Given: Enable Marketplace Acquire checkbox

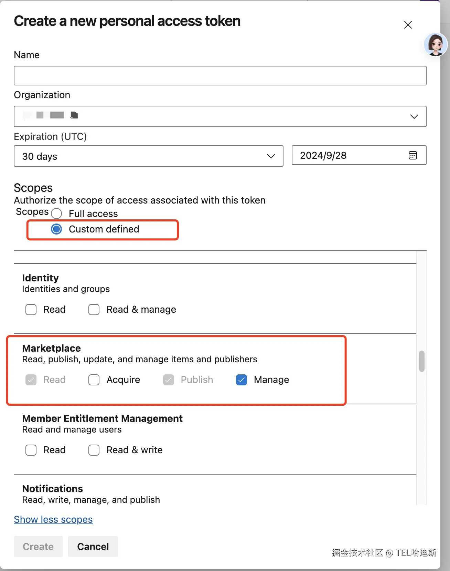Looking at the screenshot, I should [94, 380].
